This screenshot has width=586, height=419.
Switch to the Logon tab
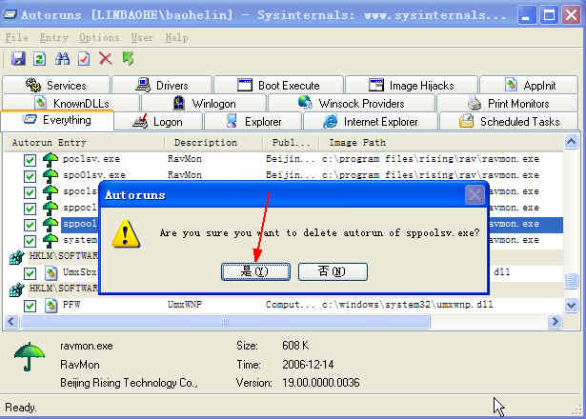click(158, 122)
